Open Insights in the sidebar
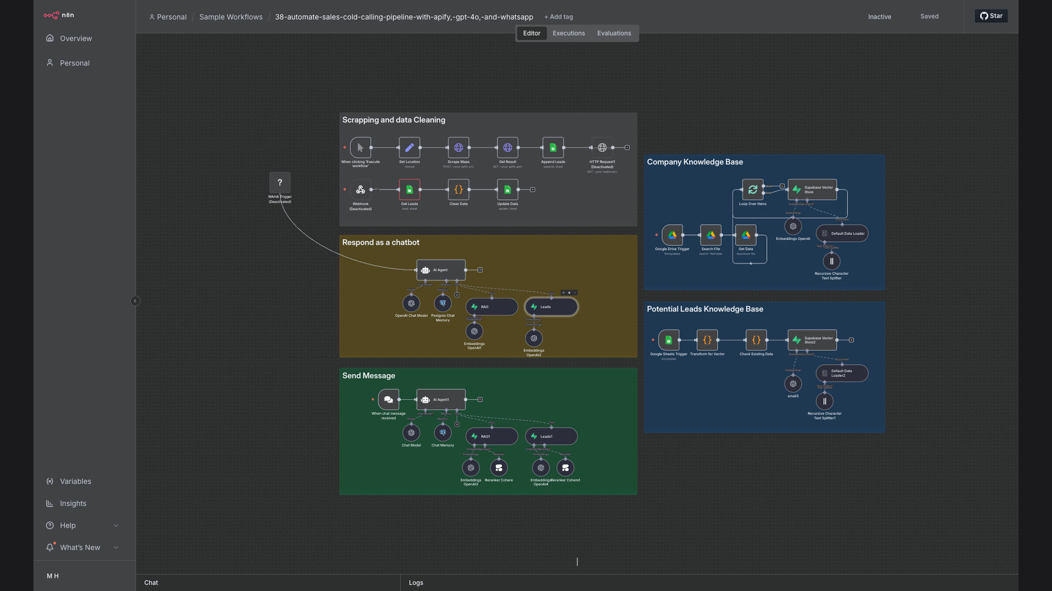The image size is (1052, 591). click(84, 503)
